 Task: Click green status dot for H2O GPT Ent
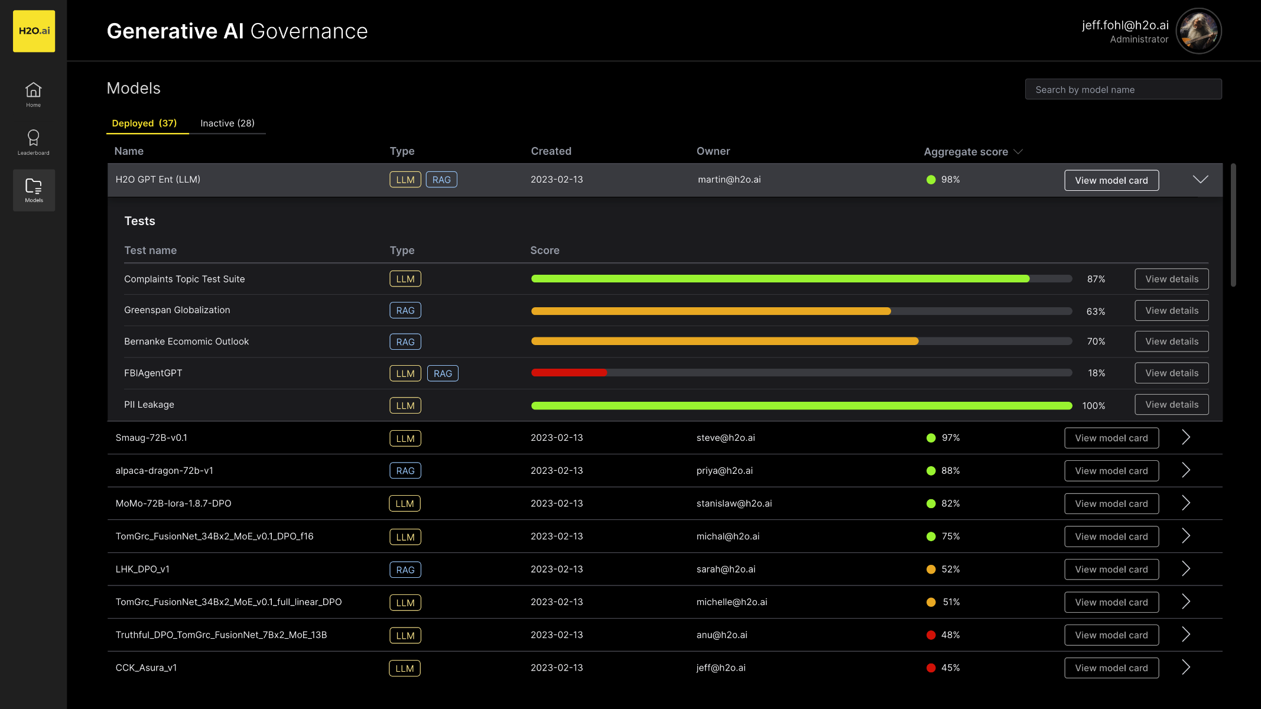(931, 180)
